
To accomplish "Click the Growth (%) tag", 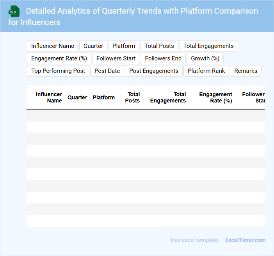I will pos(205,58).
